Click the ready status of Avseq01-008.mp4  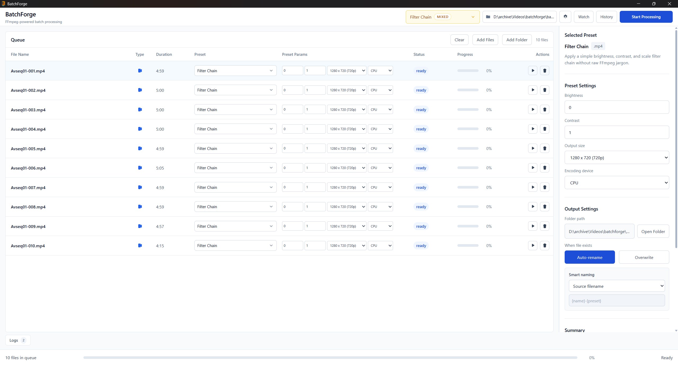tap(421, 207)
